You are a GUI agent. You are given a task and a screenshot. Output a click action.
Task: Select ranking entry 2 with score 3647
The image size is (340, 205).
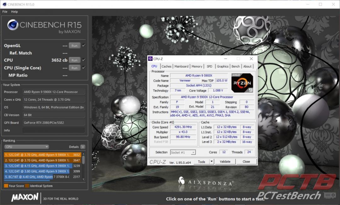click(42, 160)
